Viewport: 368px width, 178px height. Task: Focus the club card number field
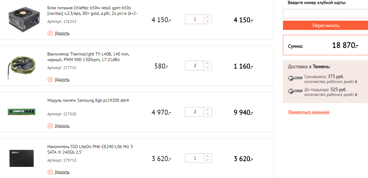click(x=325, y=14)
